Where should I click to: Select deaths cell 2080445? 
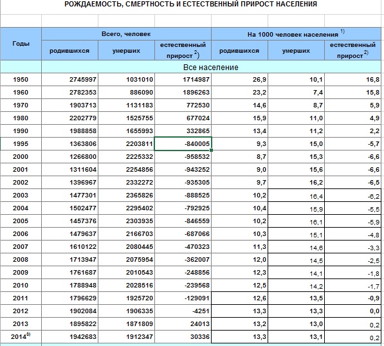126,246
